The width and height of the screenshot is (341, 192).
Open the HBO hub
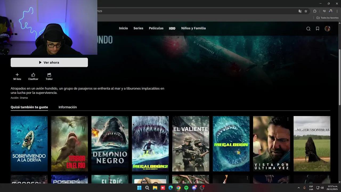click(172, 28)
